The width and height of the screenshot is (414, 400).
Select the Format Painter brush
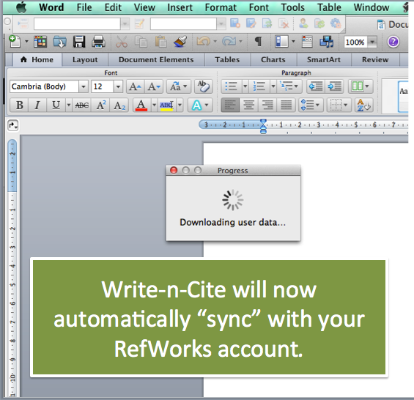[x=180, y=42]
